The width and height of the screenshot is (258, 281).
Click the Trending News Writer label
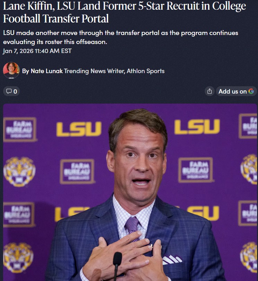coord(95,71)
